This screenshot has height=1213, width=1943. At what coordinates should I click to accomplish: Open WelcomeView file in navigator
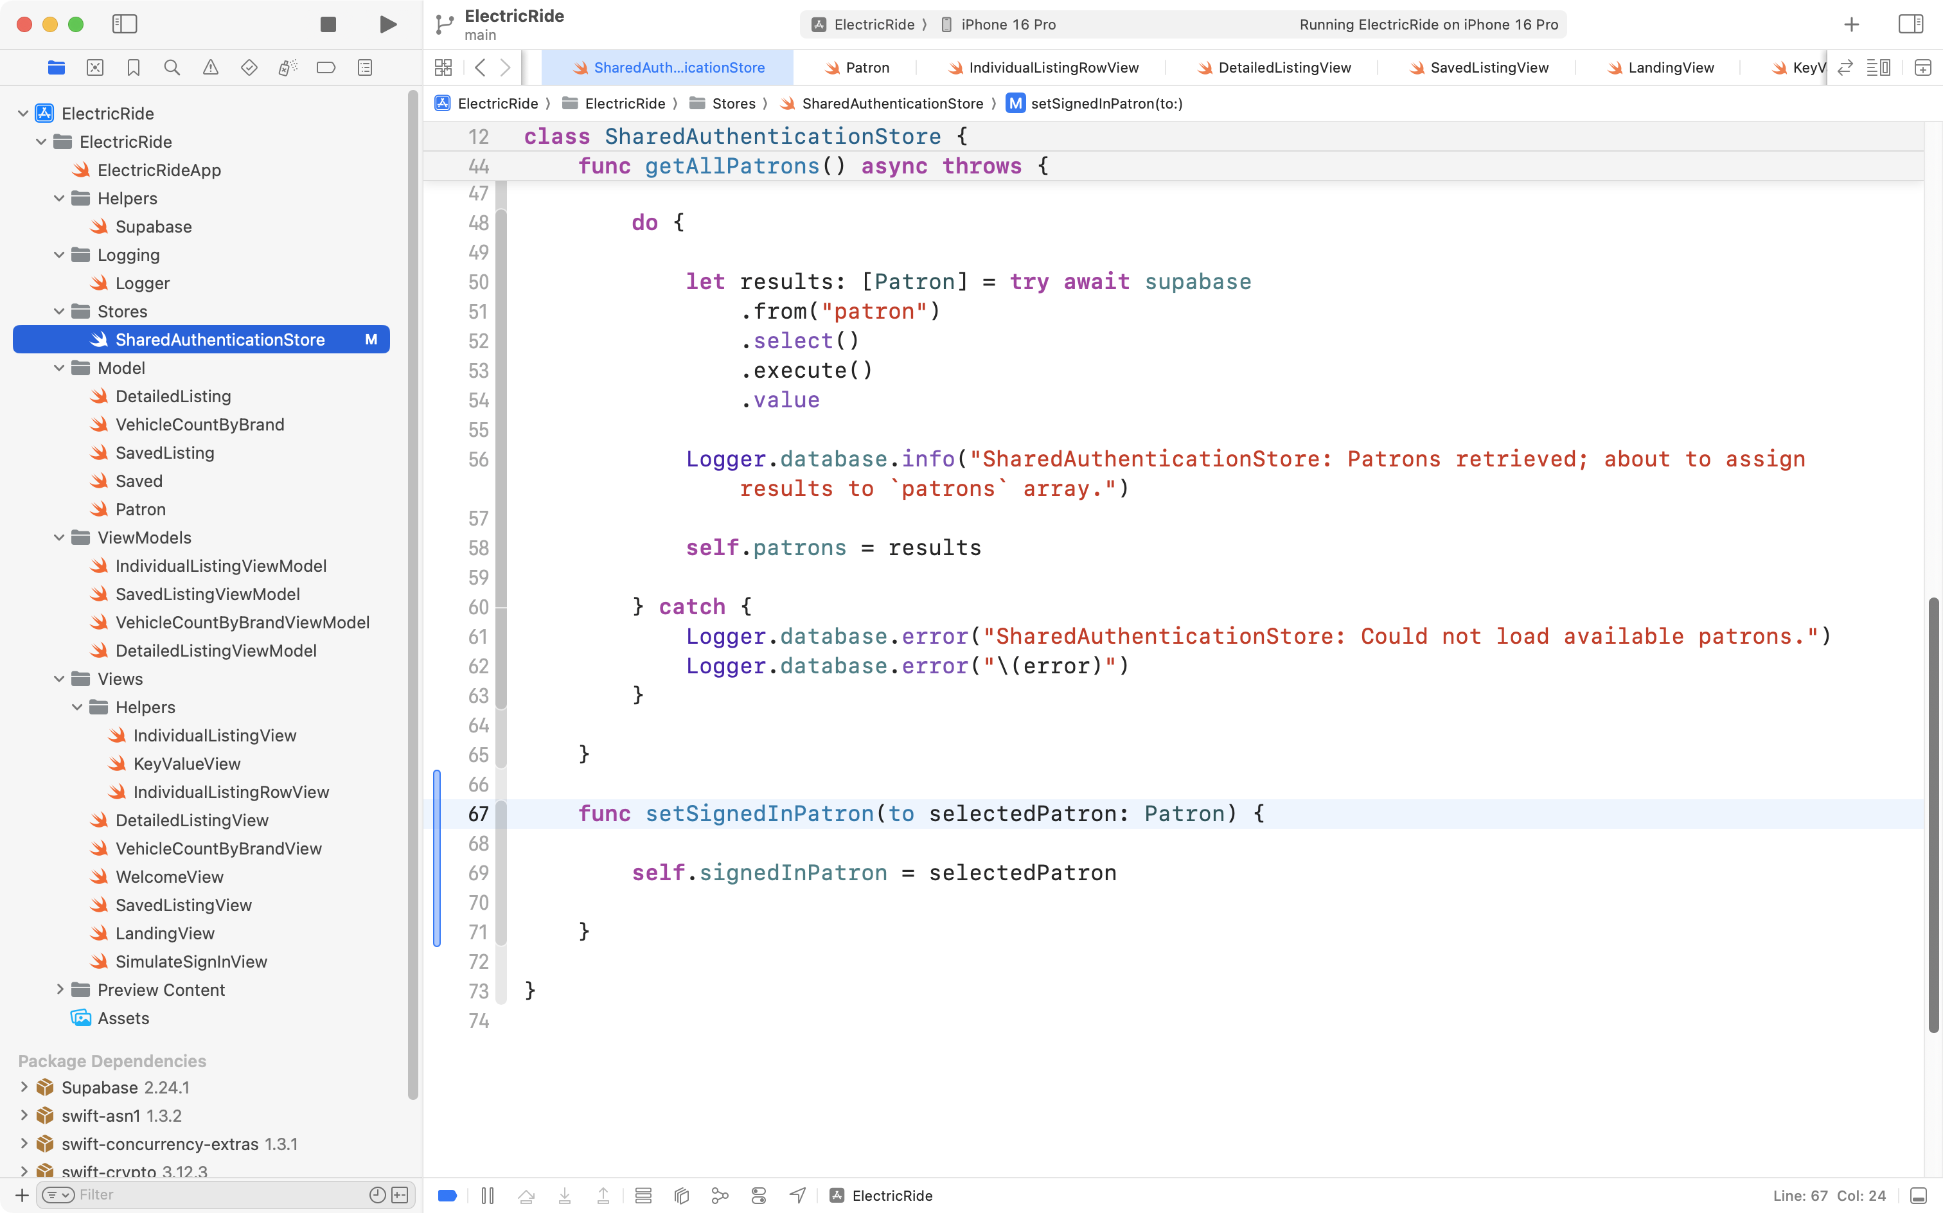168,876
